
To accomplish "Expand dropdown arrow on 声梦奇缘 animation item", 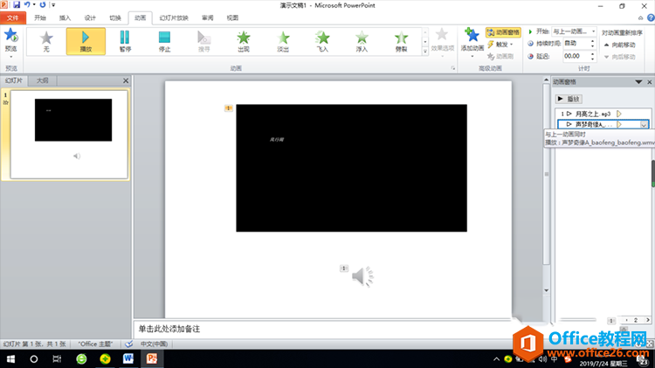I will (645, 124).
